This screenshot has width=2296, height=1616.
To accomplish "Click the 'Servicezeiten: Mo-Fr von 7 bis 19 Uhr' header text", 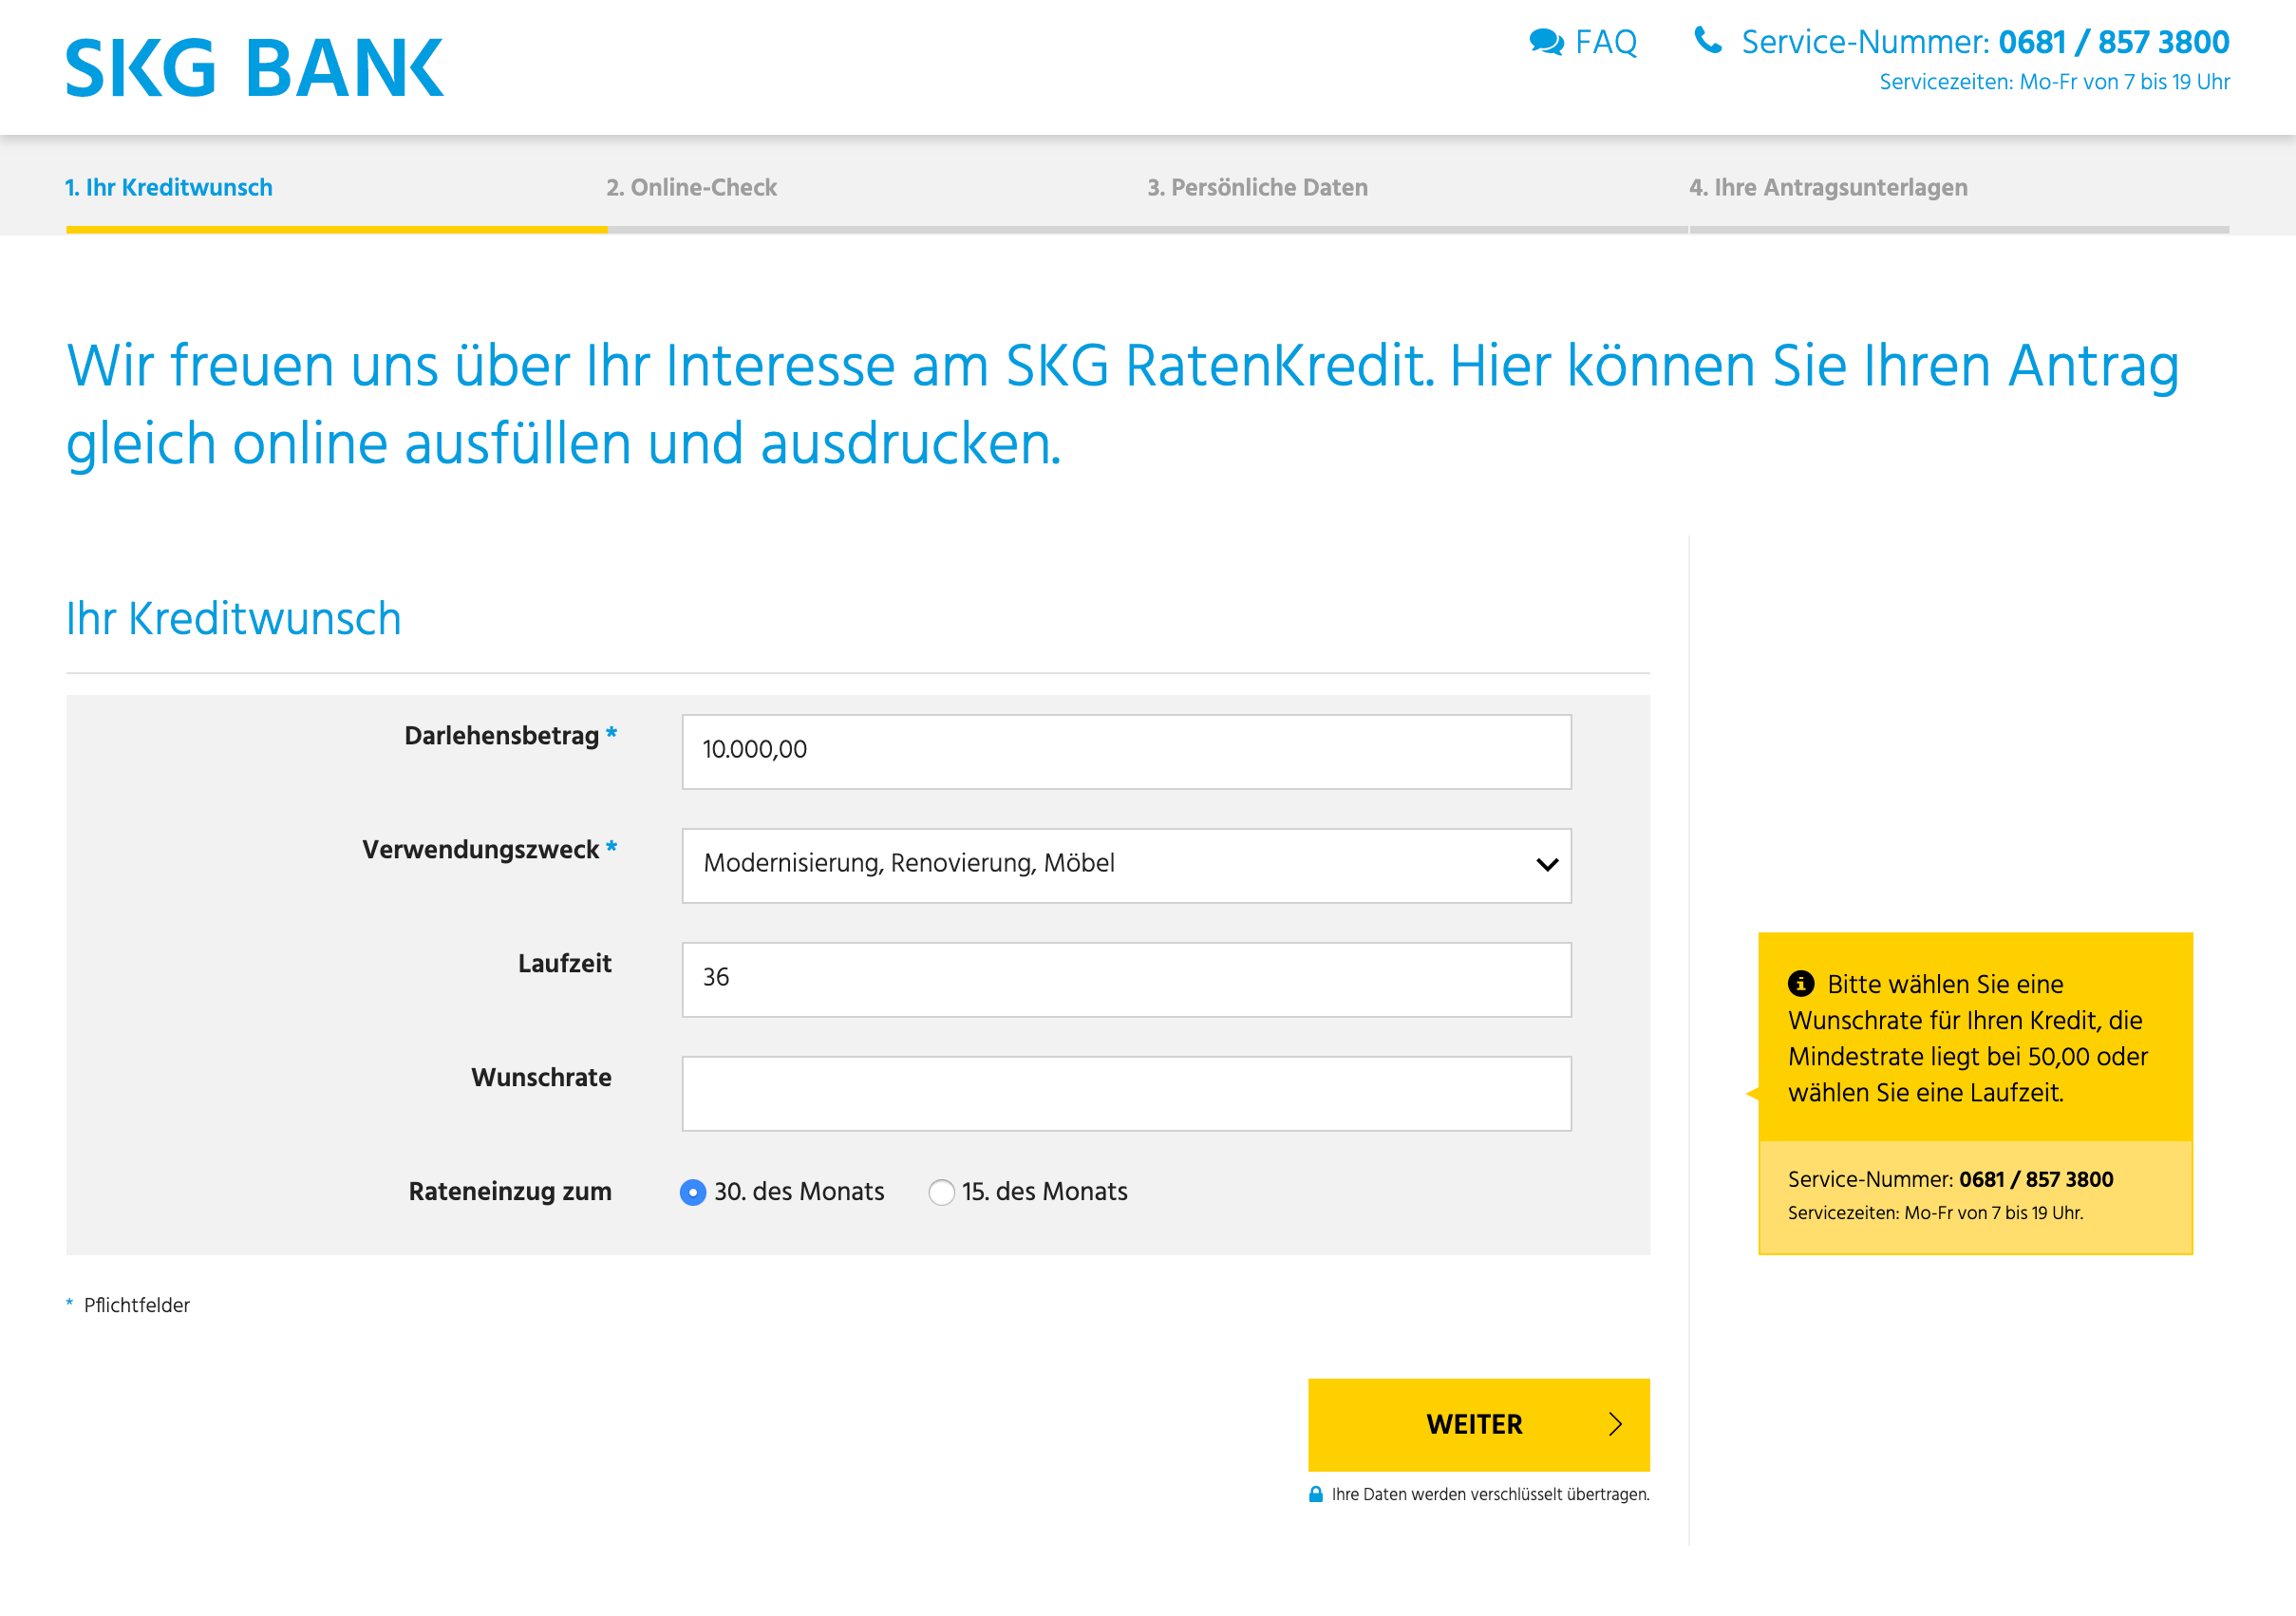I will (2054, 82).
